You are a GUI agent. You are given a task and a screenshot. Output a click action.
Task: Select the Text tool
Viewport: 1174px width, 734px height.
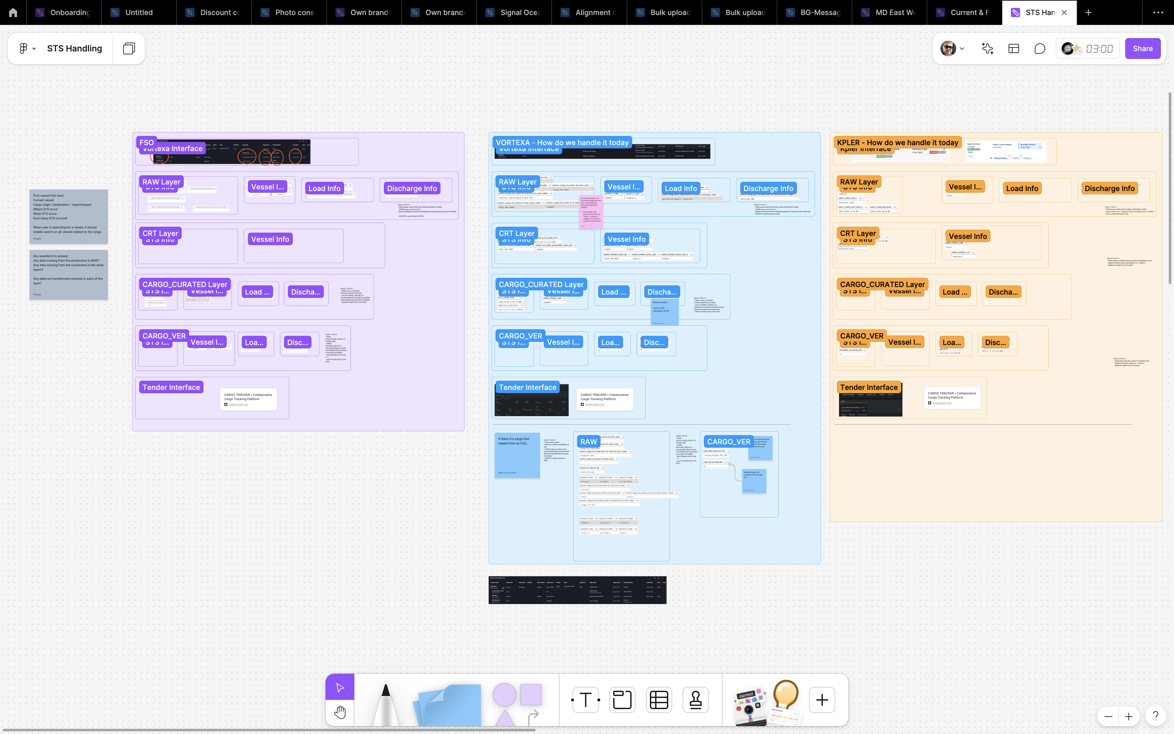pyautogui.click(x=586, y=700)
